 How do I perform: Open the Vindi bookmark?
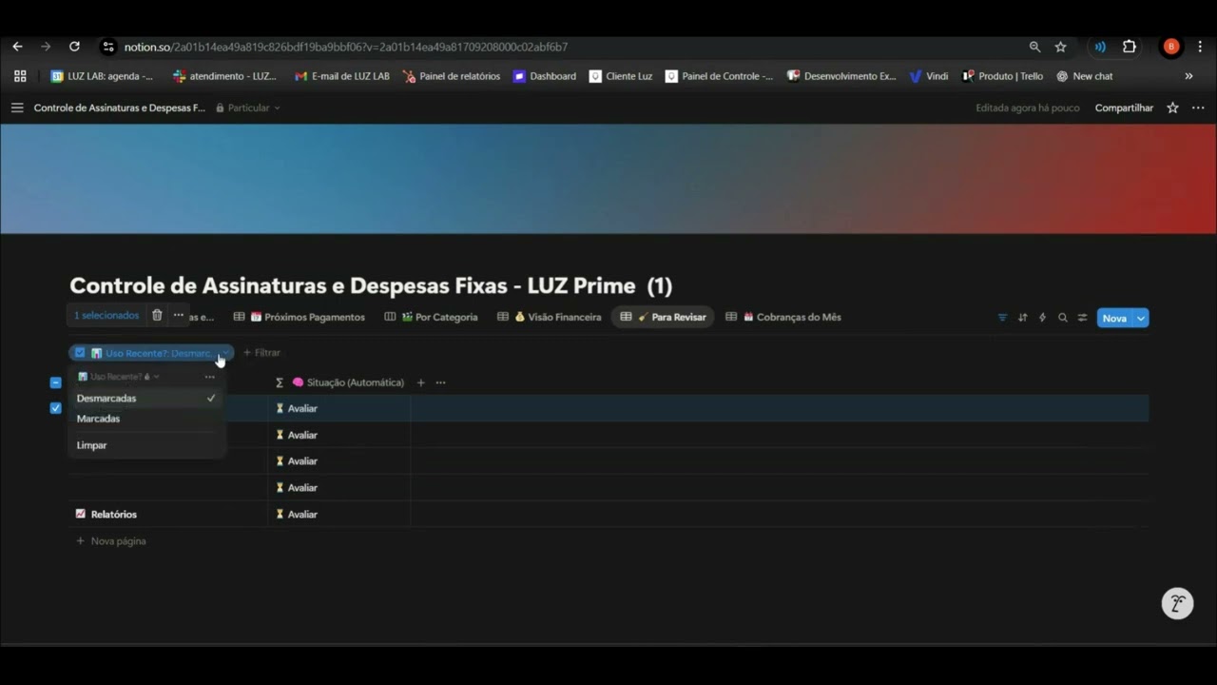(x=929, y=76)
